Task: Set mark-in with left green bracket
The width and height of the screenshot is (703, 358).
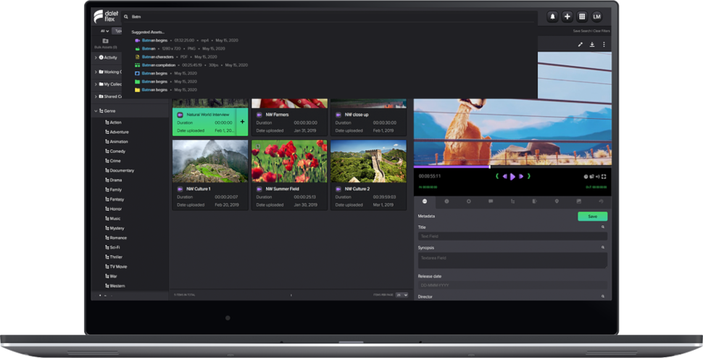Action: pos(496,177)
